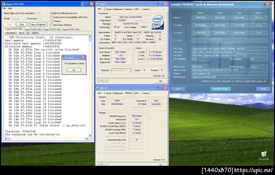The height and width of the screenshot is (175, 275).
Task: Switch to the CPU tab in the lower CPU-Z window
Action: [99, 93]
